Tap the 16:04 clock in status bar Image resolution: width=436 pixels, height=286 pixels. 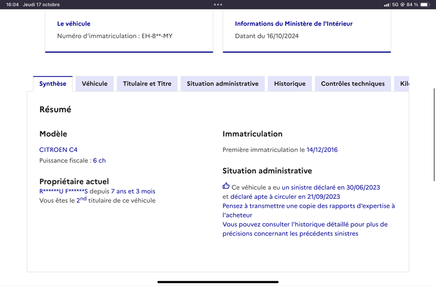pos(12,4)
